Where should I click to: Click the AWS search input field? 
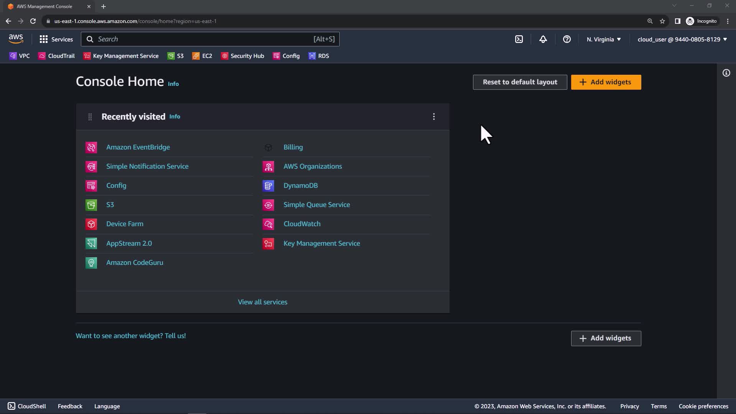tap(203, 39)
